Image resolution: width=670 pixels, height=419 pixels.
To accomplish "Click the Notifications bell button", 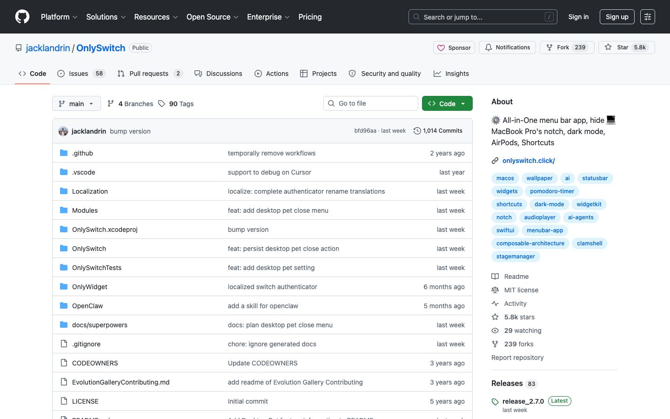I will coord(507,47).
